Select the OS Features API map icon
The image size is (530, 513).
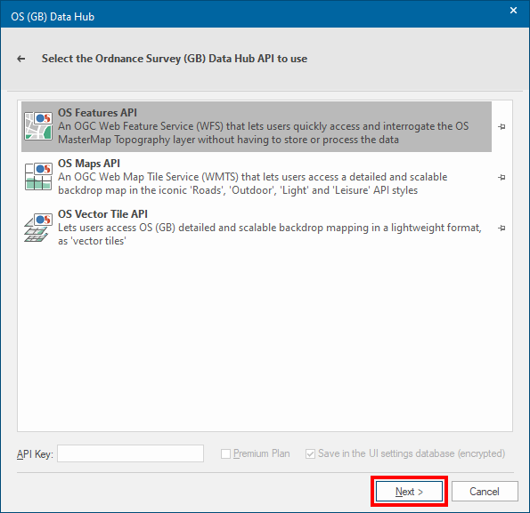pyautogui.click(x=38, y=126)
